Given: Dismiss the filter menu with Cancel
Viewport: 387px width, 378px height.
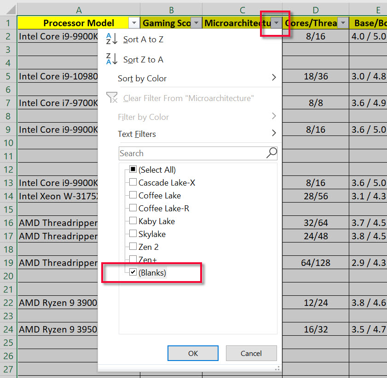Looking at the screenshot, I should 251,353.
